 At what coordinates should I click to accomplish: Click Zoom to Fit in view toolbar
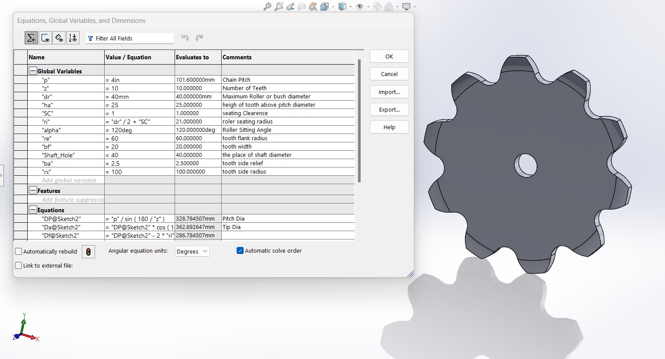[267, 7]
